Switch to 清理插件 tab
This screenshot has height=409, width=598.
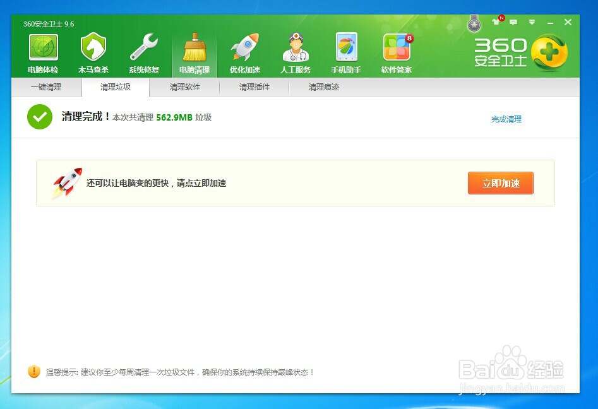(x=254, y=87)
